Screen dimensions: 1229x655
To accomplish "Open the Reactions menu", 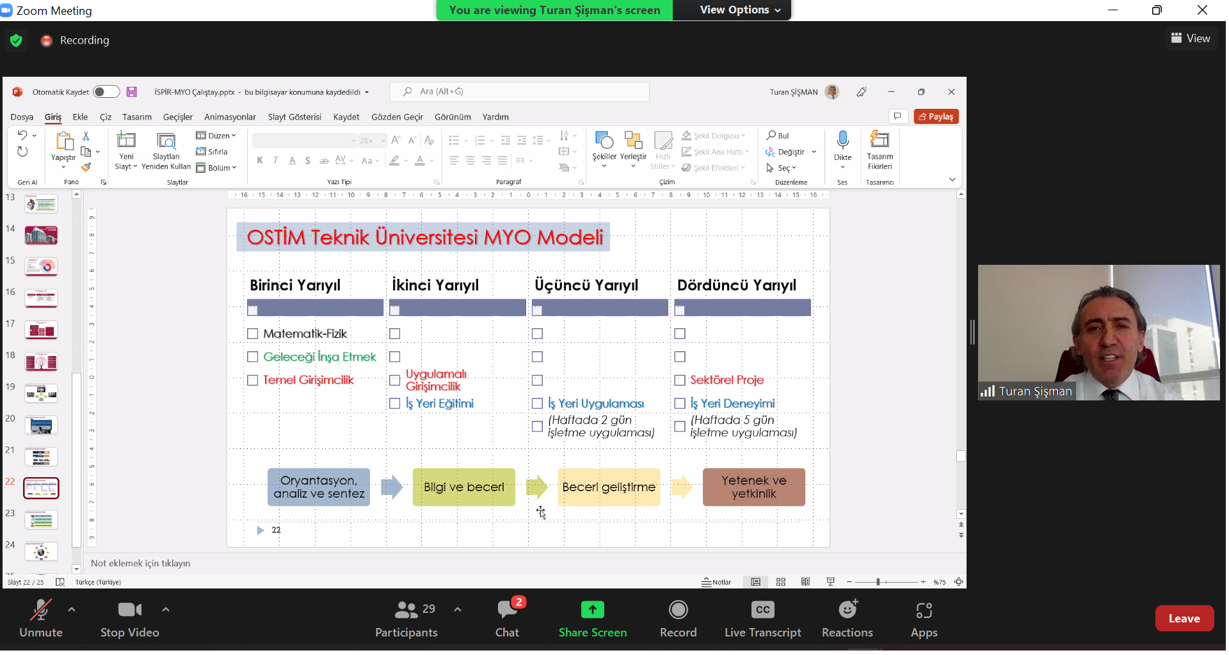I will click(847, 618).
